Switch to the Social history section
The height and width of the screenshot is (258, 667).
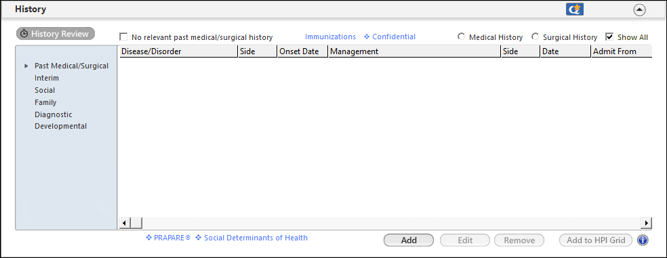45,90
